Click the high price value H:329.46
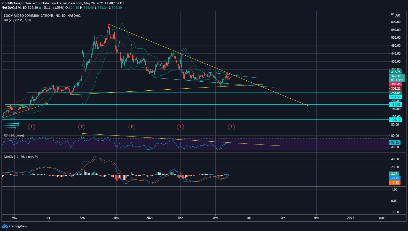Screen dimensions: 408x231 click(x=87, y=8)
